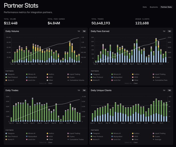The width and height of the screenshot is (176, 147).
Task: Open the Stats tab
Action: 145,7
